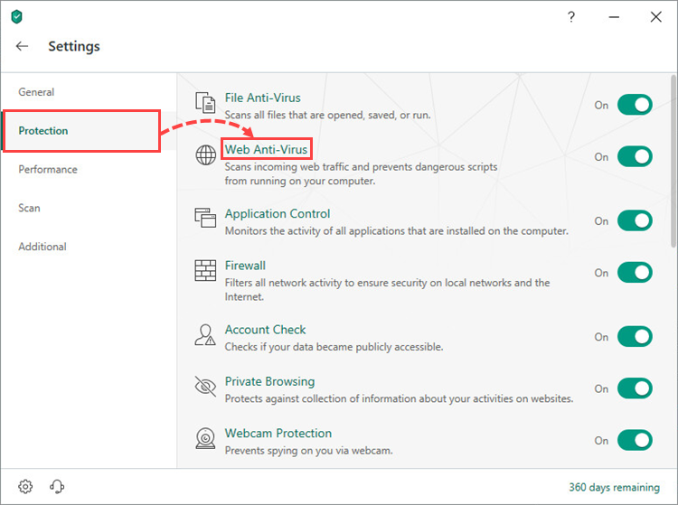The width and height of the screenshot is (678, 505).
Task: Click the Firewall brick wall icon
Action: [205, 270]
